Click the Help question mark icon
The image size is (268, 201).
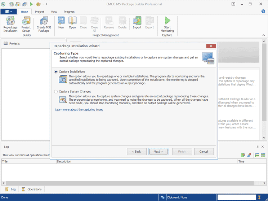(263, 12)
